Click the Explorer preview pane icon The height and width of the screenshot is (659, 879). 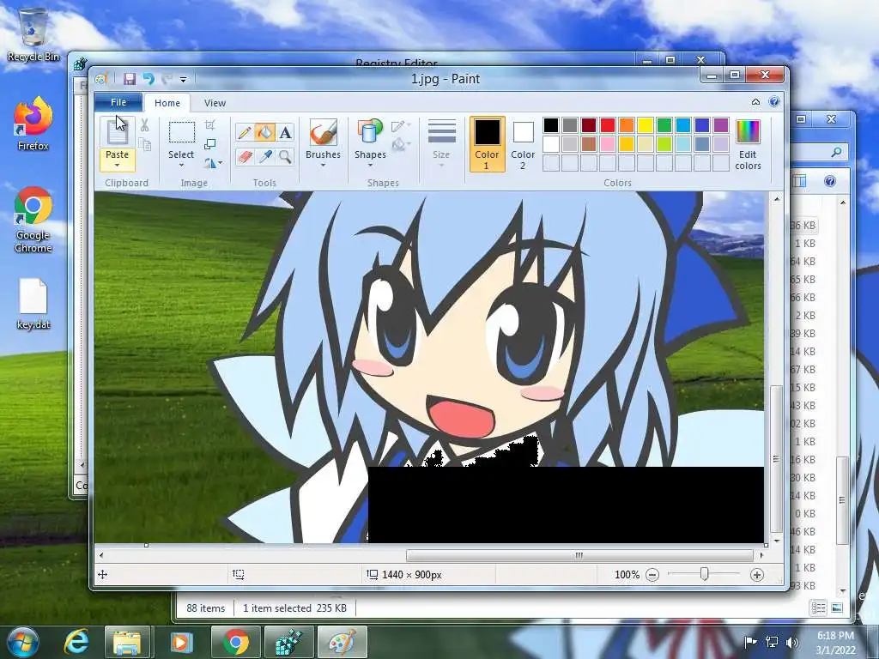799,181
